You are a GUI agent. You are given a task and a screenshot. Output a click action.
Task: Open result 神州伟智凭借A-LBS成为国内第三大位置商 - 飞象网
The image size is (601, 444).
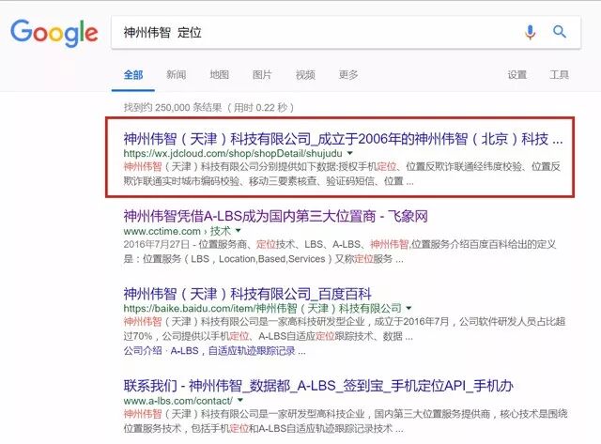point(275,217)
